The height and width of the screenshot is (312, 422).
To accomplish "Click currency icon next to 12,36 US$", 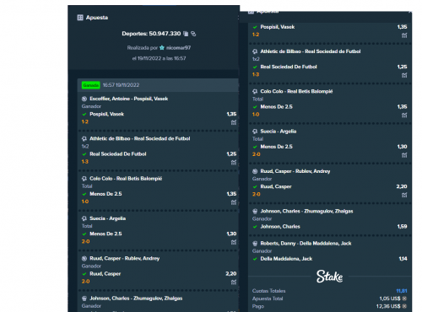I will point(404,306).
